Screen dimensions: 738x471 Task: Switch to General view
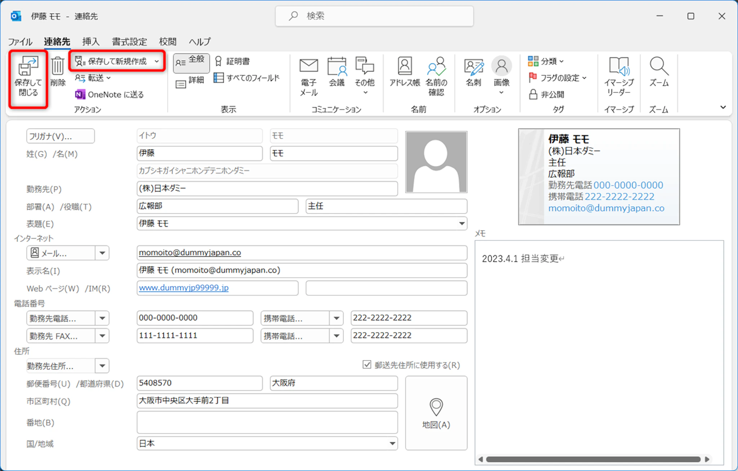click(191, 62)
